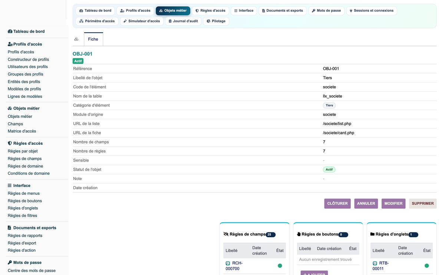This screenshot has width=445, height=275.
Task: Click the Modifier button
Action: pos(393,204)
